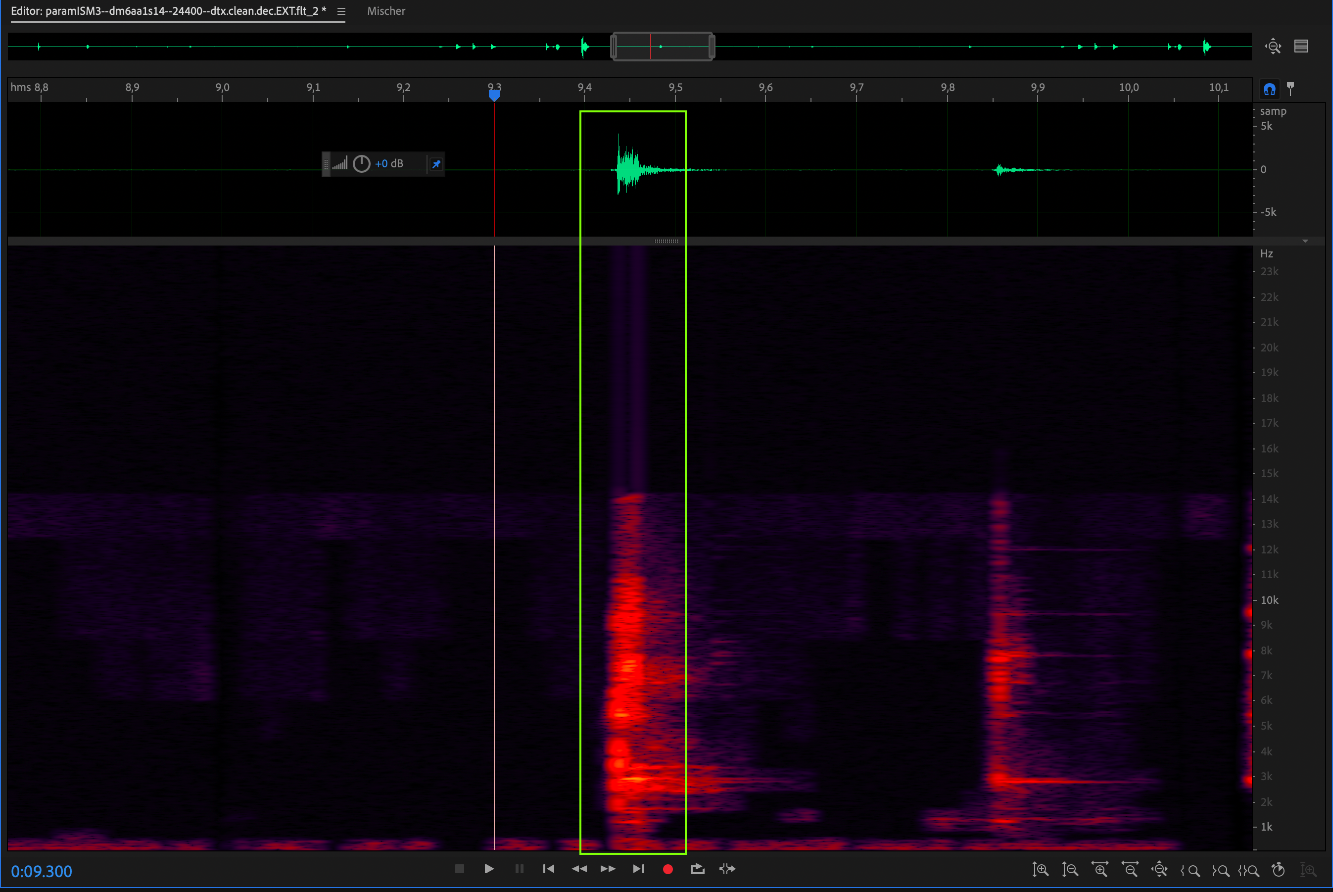Click Zoom In Time icon
The width and height of the screenshot is (1333, 892).
pos(1100,870)
